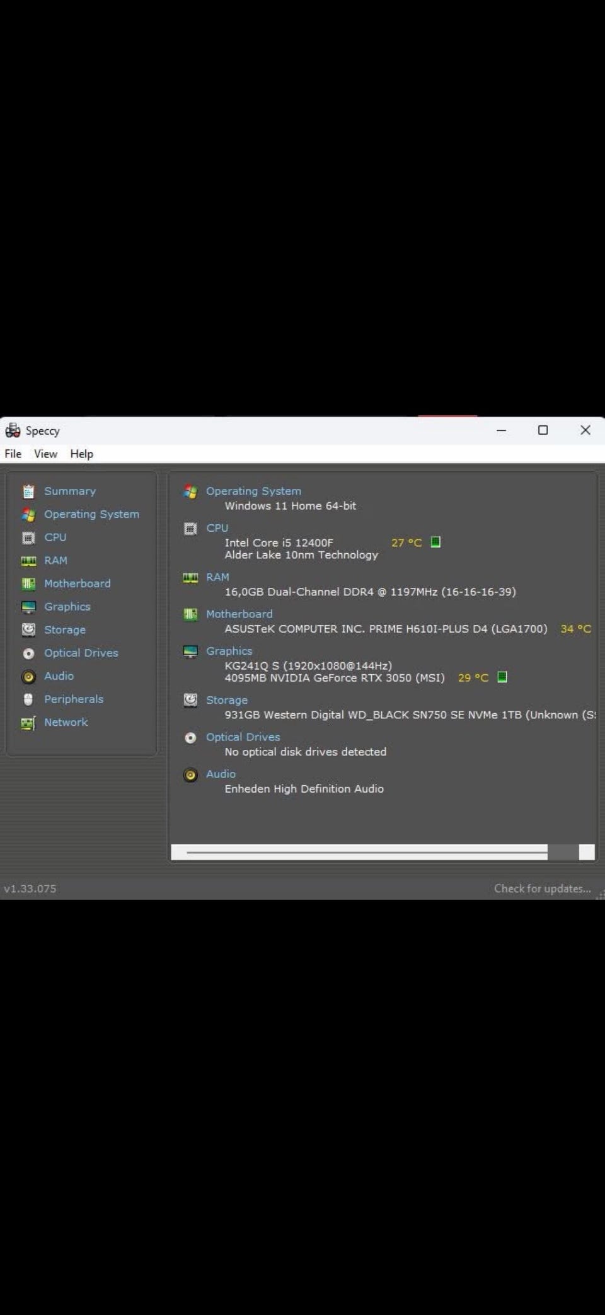Select Graphics in the sidebar list
Screen dimensions: 605x1315
pyautogui.click(x=67, y=606)
